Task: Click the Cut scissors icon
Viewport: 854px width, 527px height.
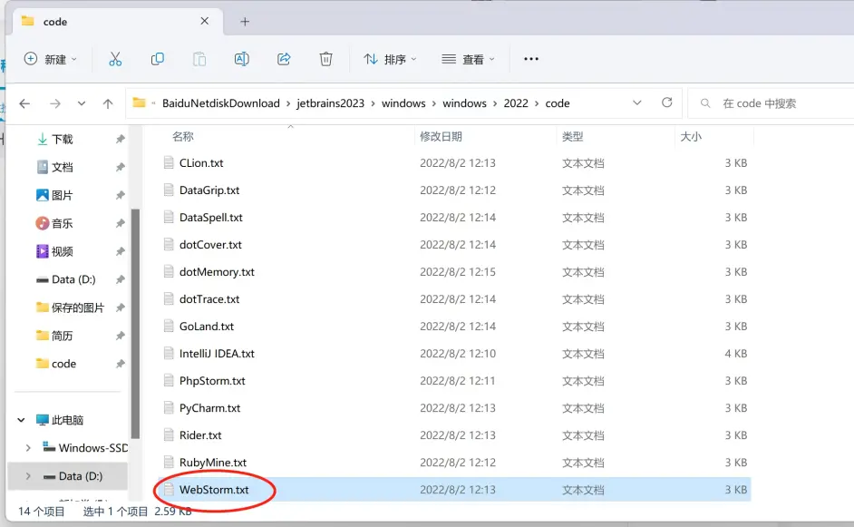Action: 115,59
